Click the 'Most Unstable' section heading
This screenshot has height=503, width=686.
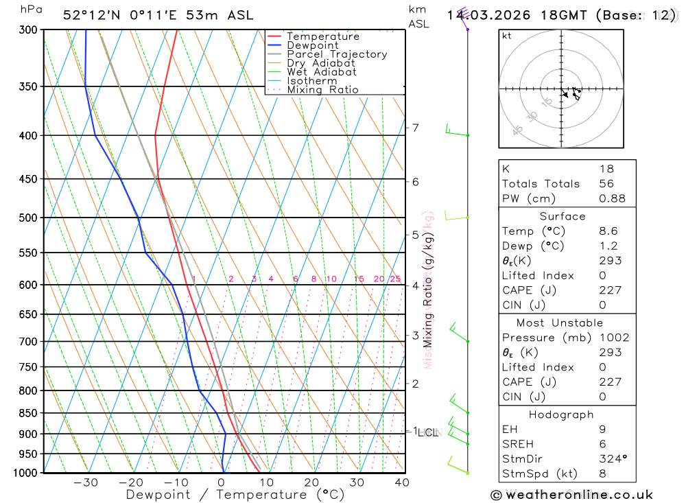pos(560,323)
